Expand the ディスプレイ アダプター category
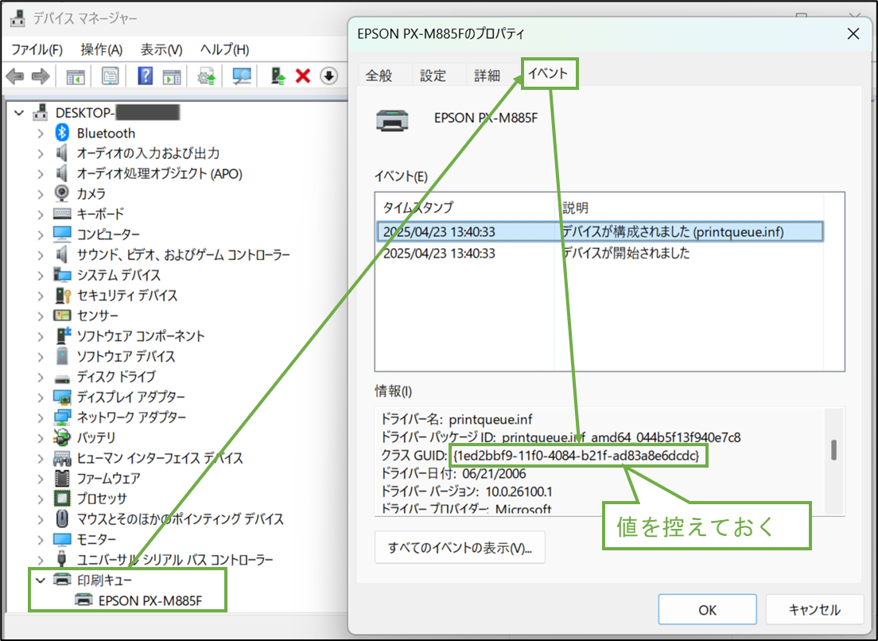This screenshot has height=641, width=878. tap(41, 397)
